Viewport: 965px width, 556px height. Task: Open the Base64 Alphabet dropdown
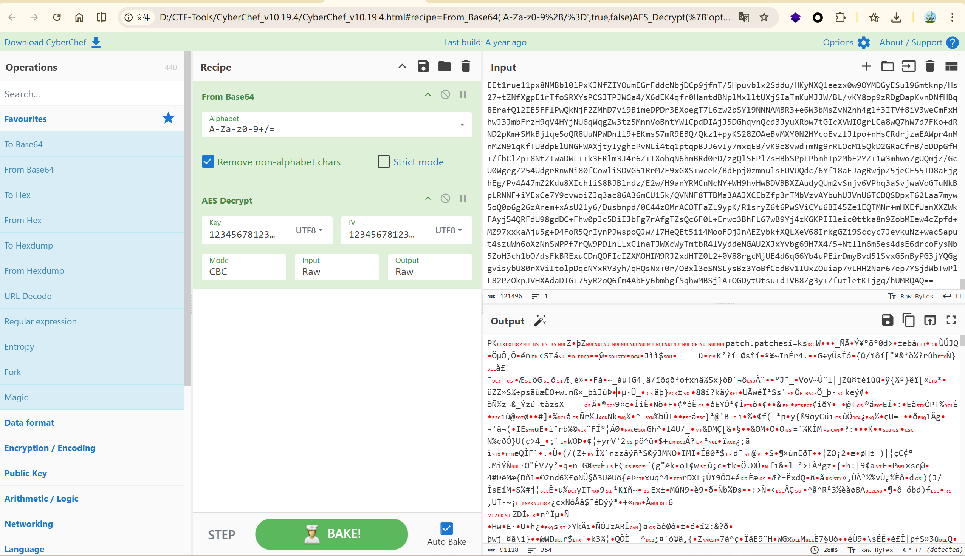(462, 125)
